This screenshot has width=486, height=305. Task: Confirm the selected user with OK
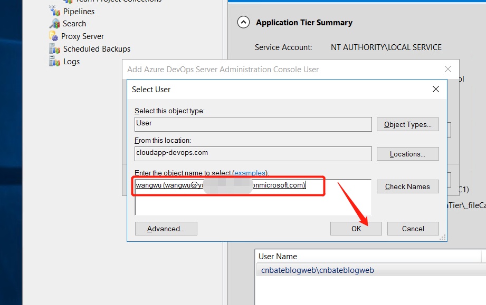pos(356,229)
